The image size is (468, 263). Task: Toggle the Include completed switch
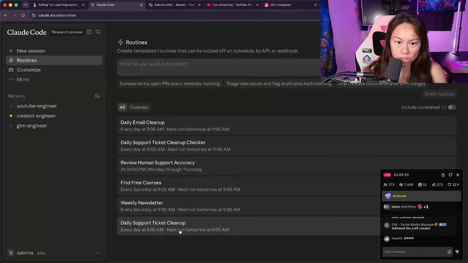pos(452,107)
